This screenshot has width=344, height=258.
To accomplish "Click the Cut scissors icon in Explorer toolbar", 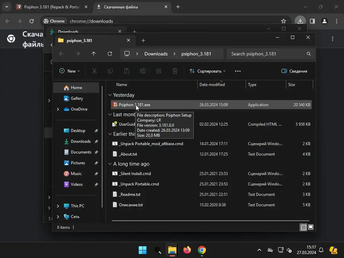I will click(x=94, y=71).
